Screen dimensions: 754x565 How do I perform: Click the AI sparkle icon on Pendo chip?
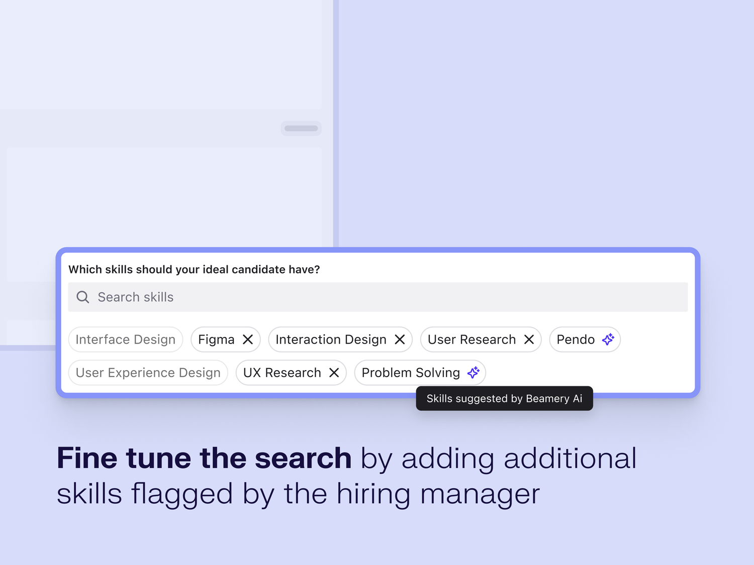[x=608, y=340]
